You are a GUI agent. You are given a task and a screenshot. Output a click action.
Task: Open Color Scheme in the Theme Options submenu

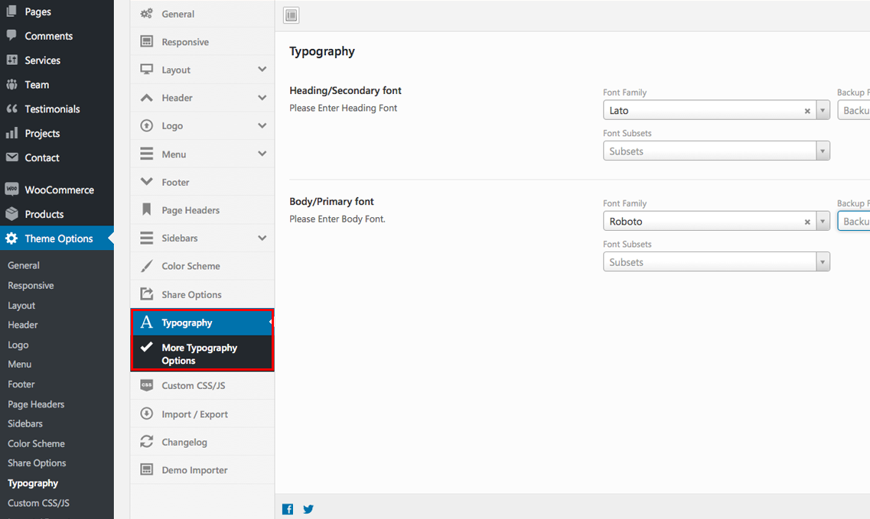(x=36, y=443)
